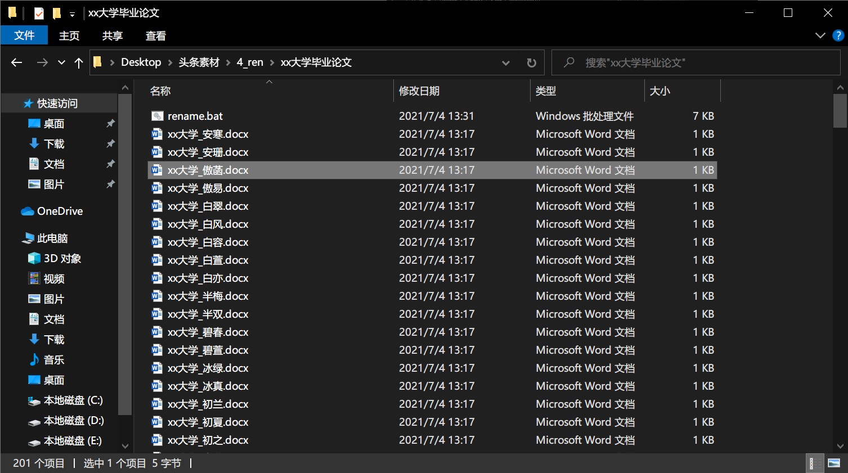
Task: Select the Word icon of xx大学_安珊.docx
Action: tap(157, 152)
